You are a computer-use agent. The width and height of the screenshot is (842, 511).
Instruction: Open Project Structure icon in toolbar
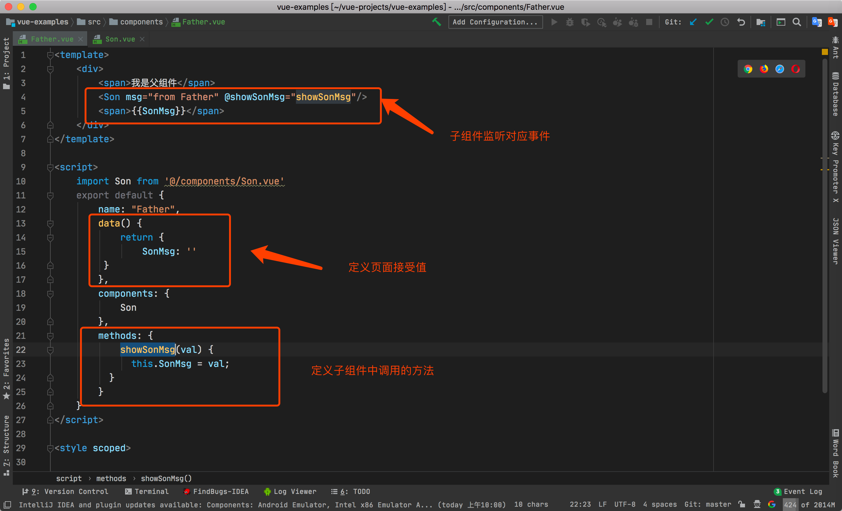[x=761, y=22]
